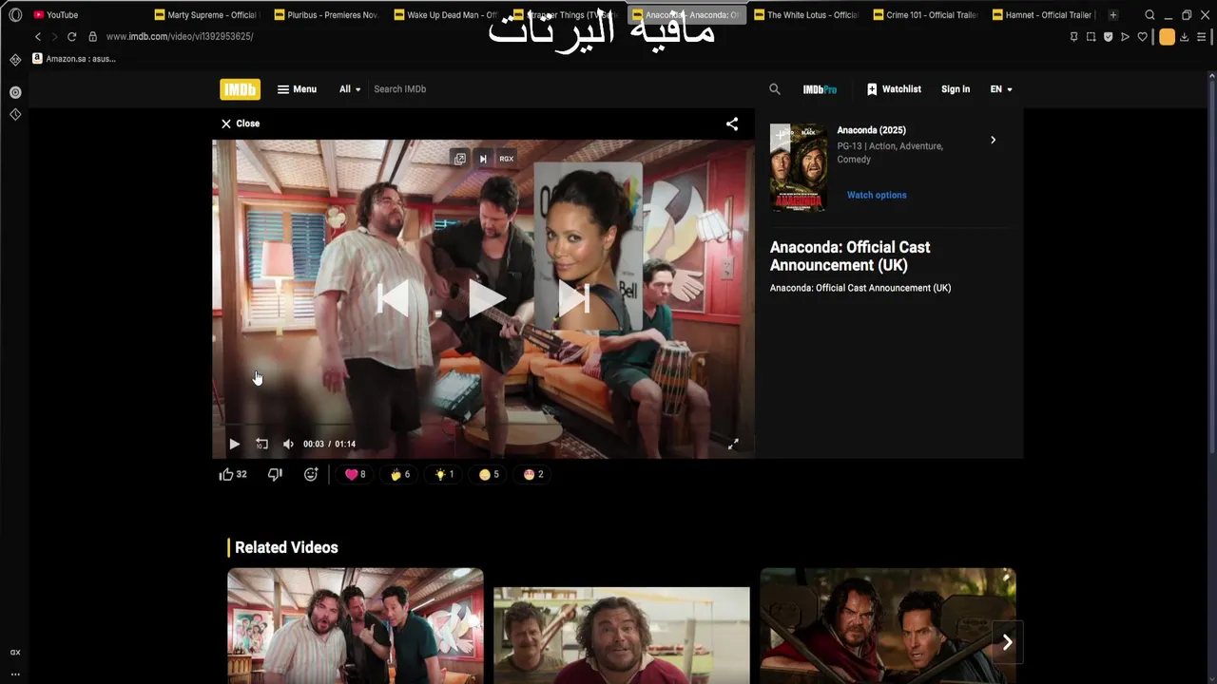This screenshot has width=1217, height=684.
Task: Switch to the White Lotus tab
Action: click(x=806, y=14)
